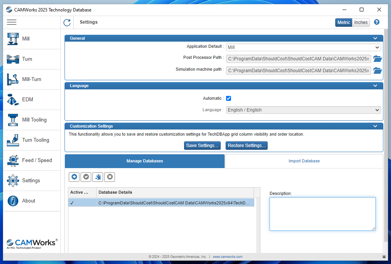This screenshot has height=264, width=391.
Task: Switch to the Import Database tab
Action: (304, 161)
